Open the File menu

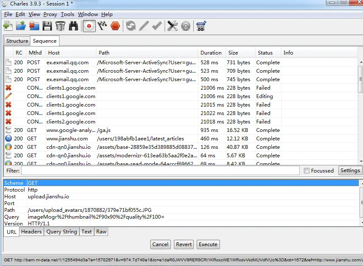(8, 14)
